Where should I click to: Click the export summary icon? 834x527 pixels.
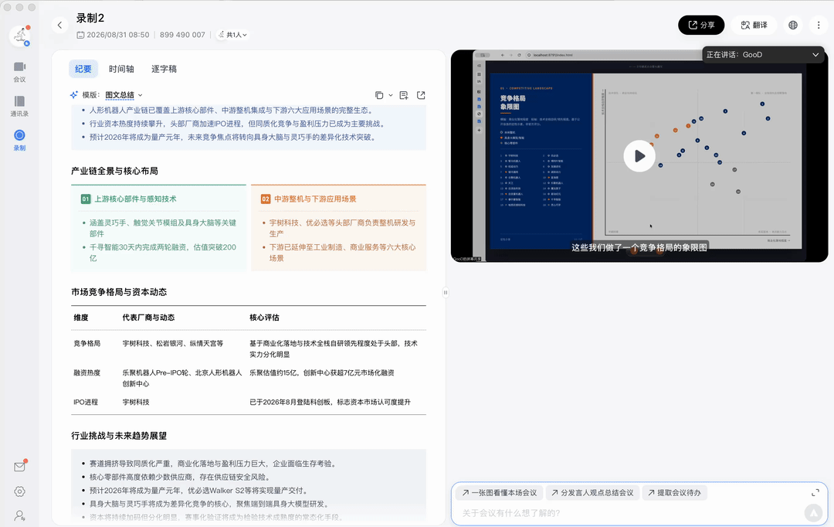pos(421,95)
